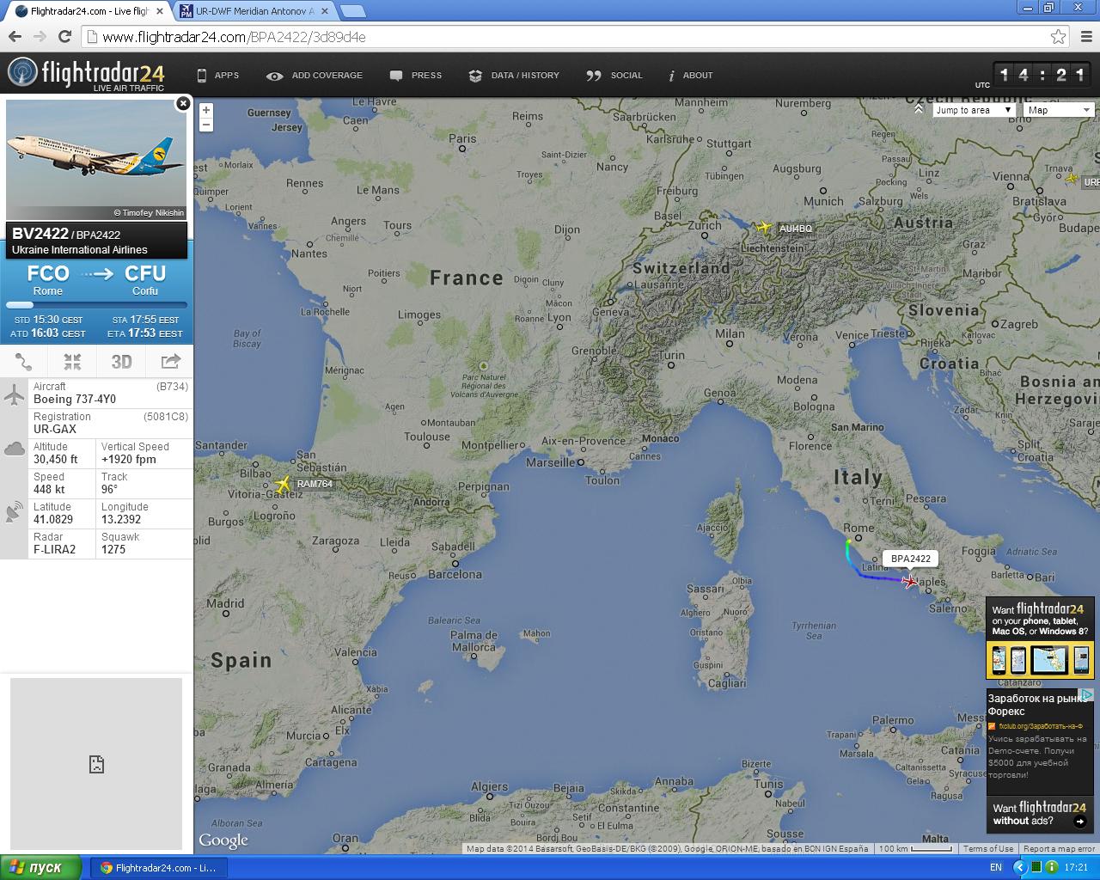The width and height of the screenshot is (1100, 880).
Task: Click the EN language indicator
Action: pos(996,868)
